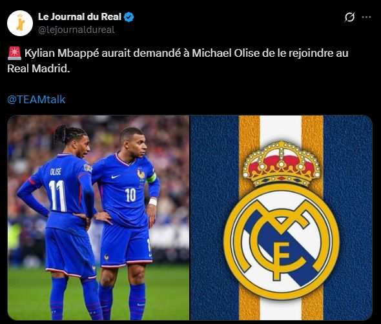Screen dimensions: 381x324
Task: Visit the @lejournaldureal handle link
Action: pos(76,30)
